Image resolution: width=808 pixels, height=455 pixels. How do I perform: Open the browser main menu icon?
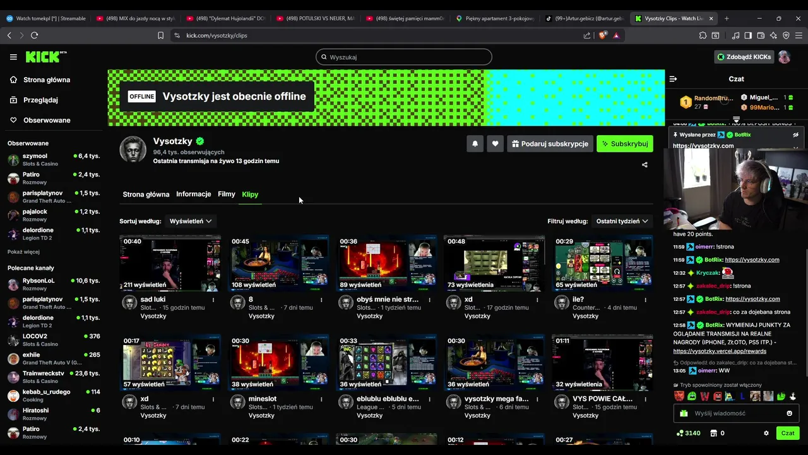(x=799, y=35)
